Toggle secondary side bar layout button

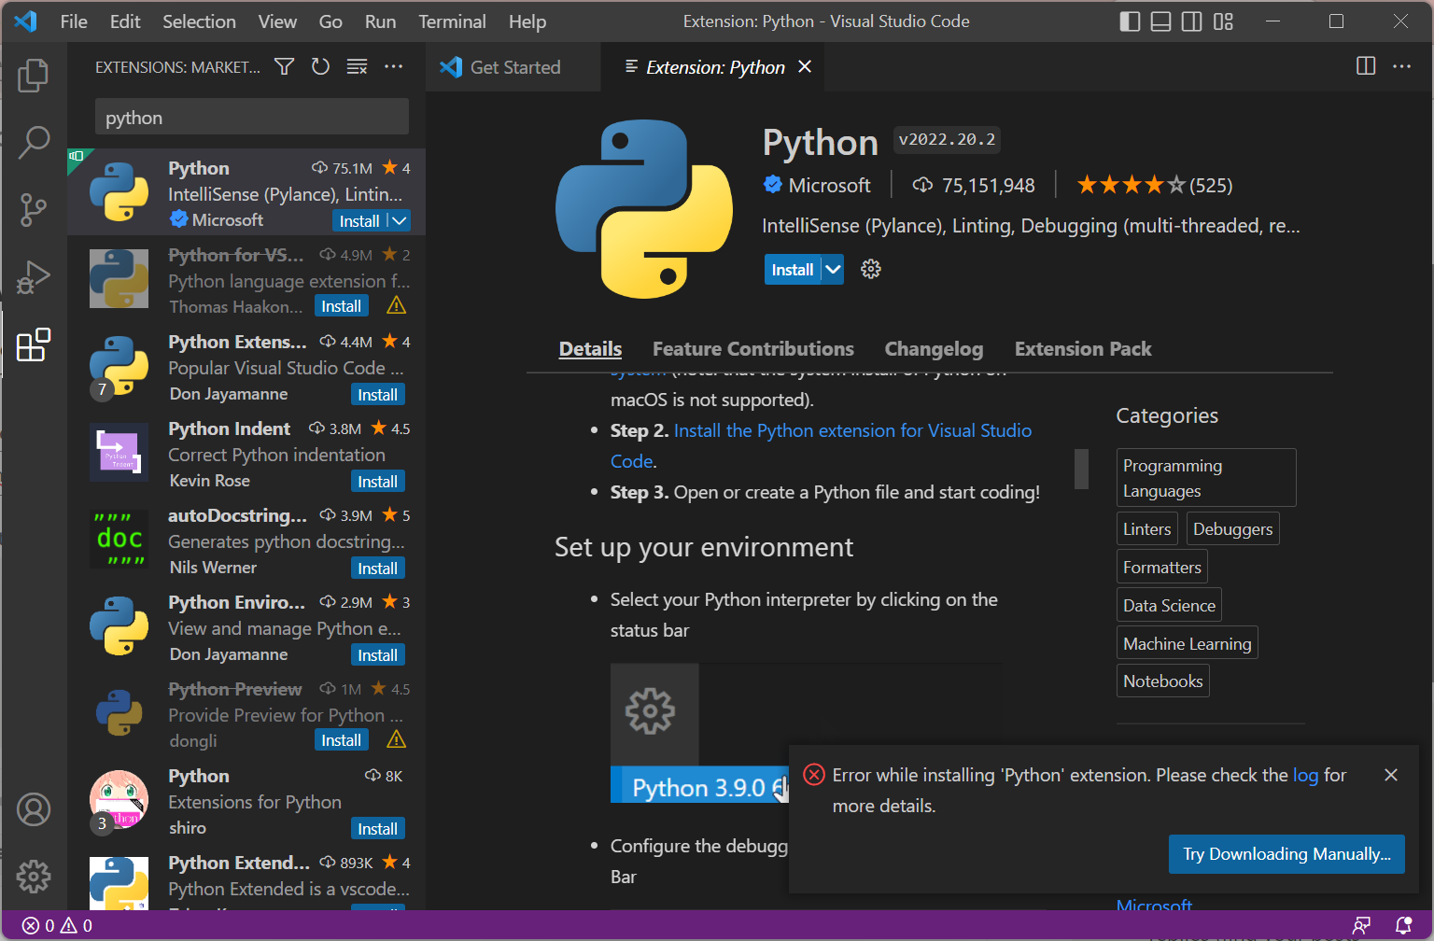1192,21
